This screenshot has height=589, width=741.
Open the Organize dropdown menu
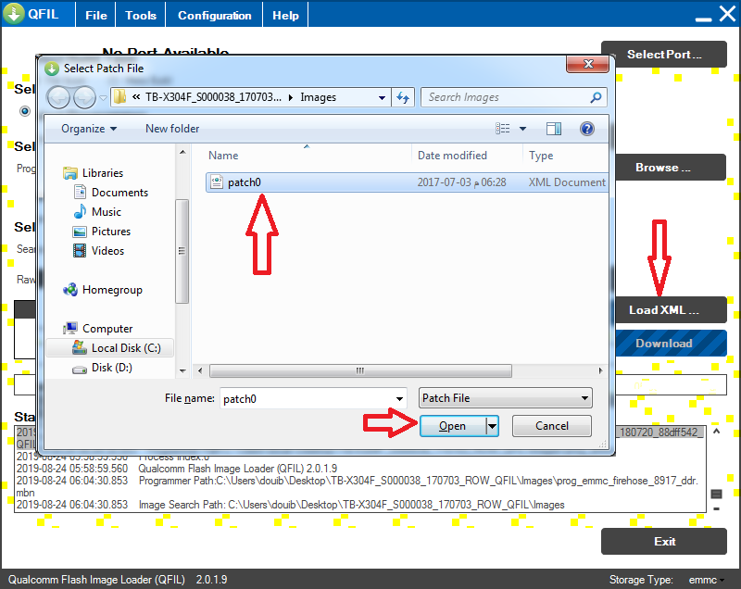(87, 128)
